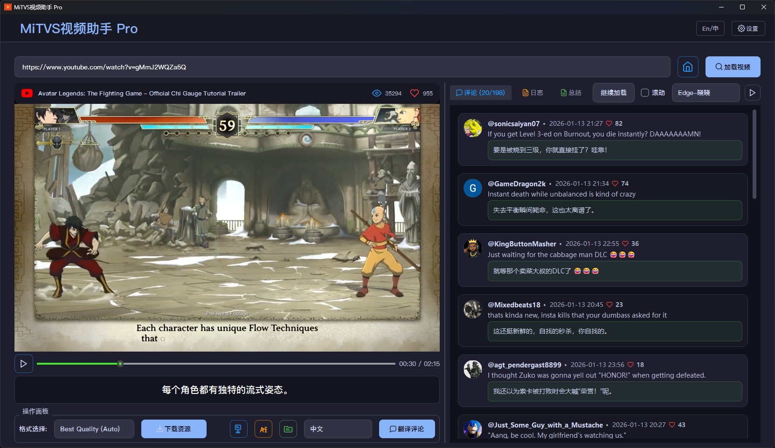
Task: Switch to the 日志 log tab
Action: point(533,93)
